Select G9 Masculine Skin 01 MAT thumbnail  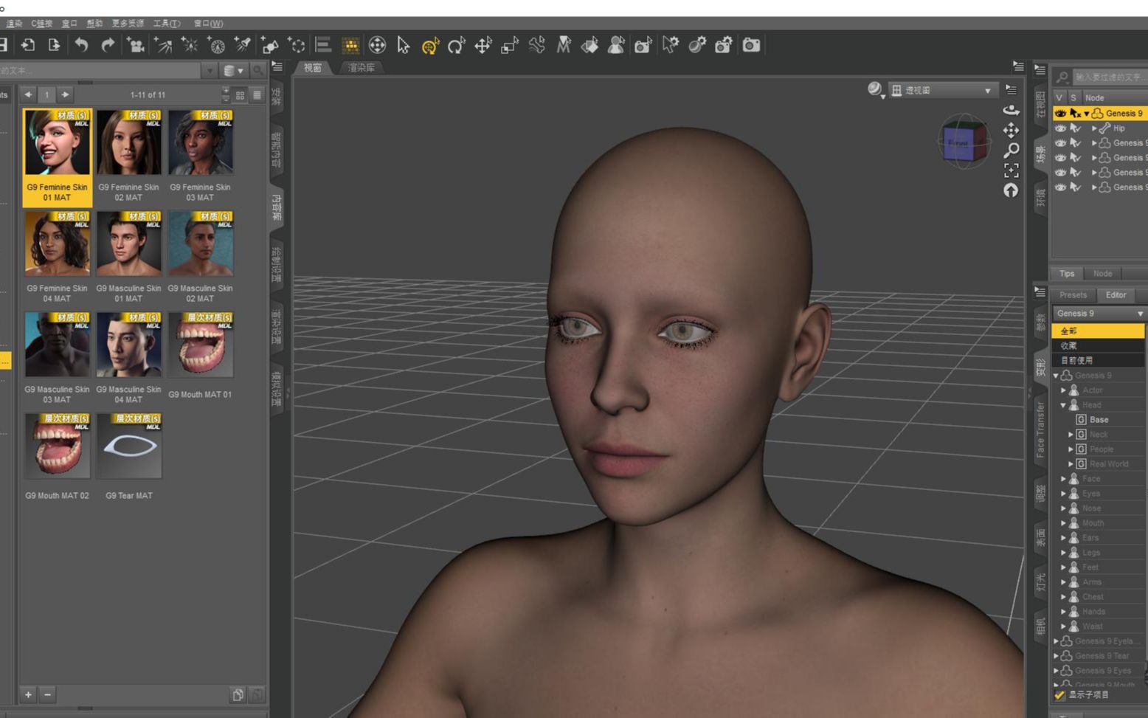128,244
